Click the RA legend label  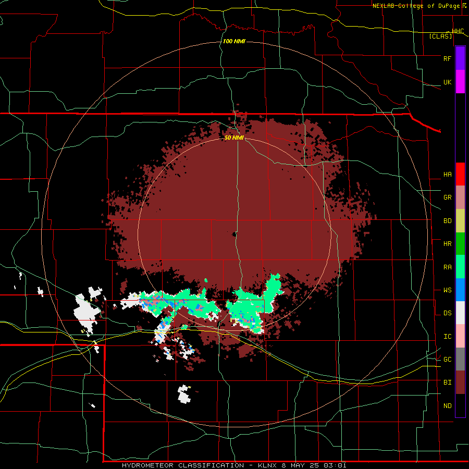click(447, 267)
